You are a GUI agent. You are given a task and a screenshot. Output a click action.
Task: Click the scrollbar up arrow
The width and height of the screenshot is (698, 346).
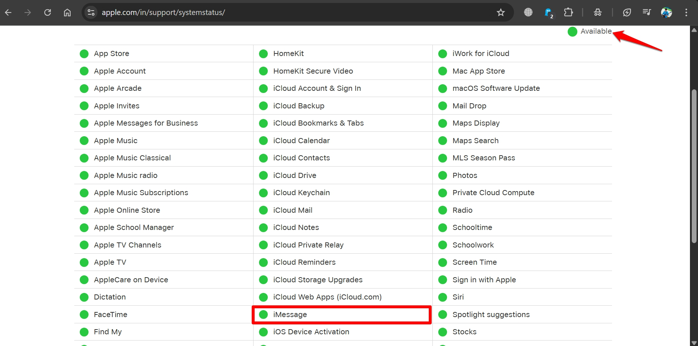click(694, 30)
